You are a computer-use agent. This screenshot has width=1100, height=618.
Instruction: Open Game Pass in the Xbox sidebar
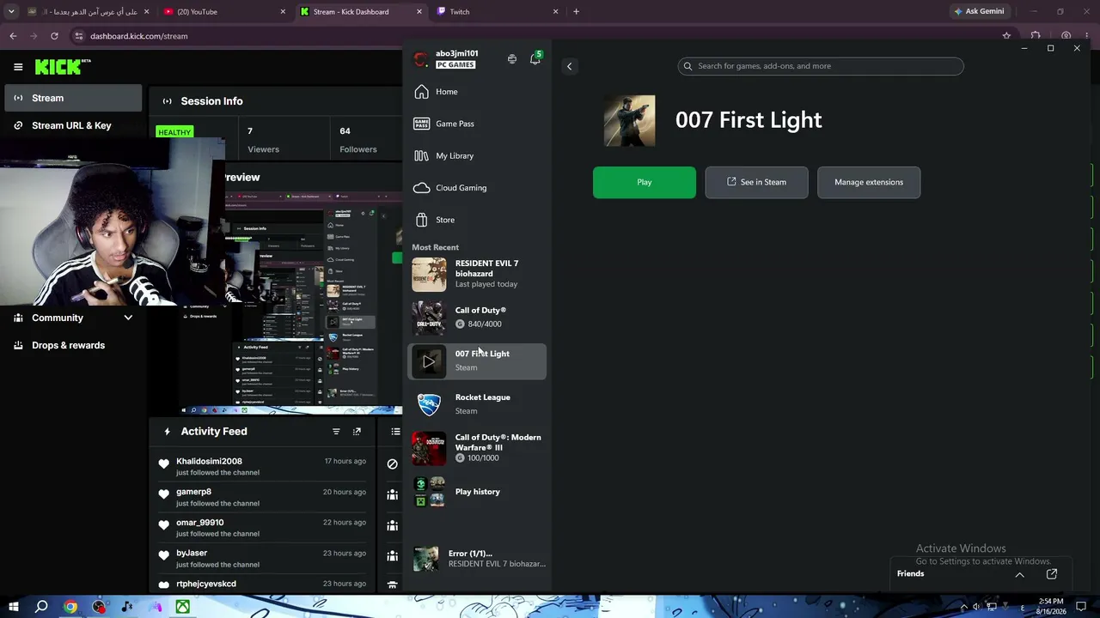[477, 124]
